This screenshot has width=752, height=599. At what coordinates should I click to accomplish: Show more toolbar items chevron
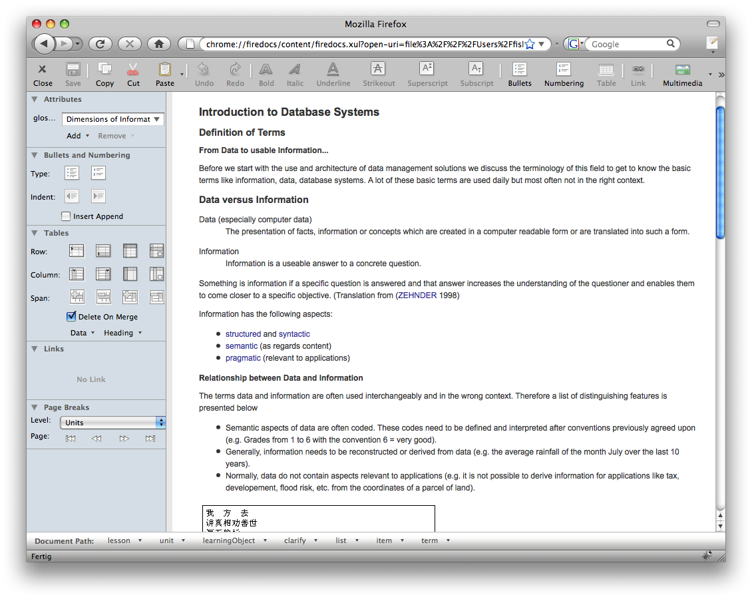(721, 75)
